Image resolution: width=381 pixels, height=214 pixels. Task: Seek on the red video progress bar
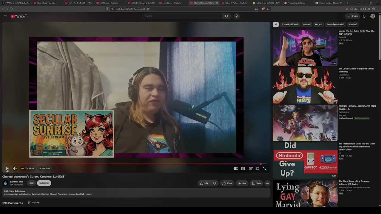click(135, 164)
